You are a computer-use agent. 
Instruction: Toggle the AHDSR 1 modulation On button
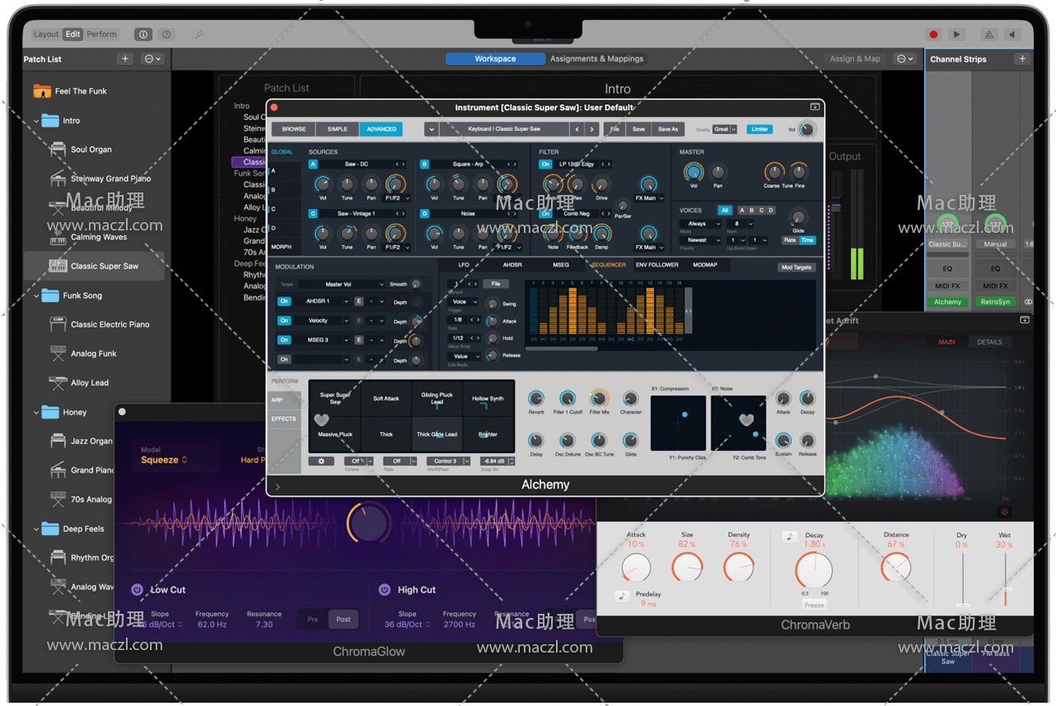(284, 301)
